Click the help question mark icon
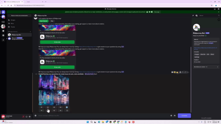Image resolution: width=221 pixels, height=124 pixels. pyautogui.click(x=219, y=9)
